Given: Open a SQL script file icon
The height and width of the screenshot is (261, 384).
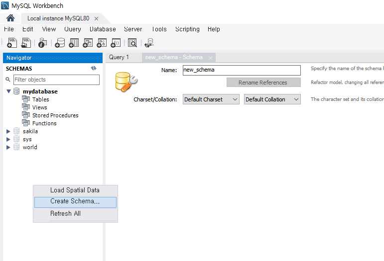Looking at the screenshot, I should (x=26, y=43).
